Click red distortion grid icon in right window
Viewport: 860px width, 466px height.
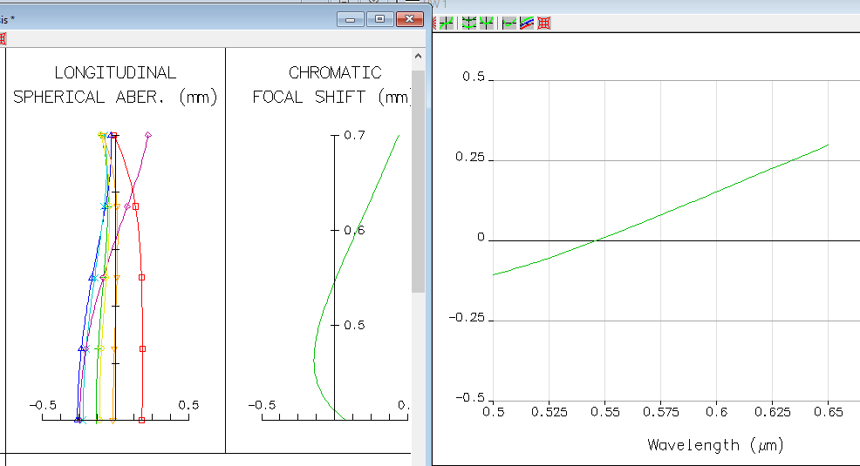tap(544, 23)
